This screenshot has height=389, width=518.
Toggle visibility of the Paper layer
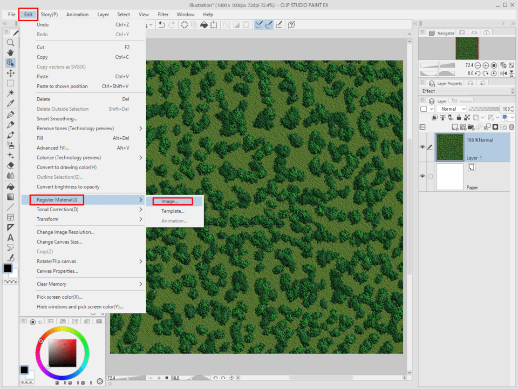pos(422,177)
